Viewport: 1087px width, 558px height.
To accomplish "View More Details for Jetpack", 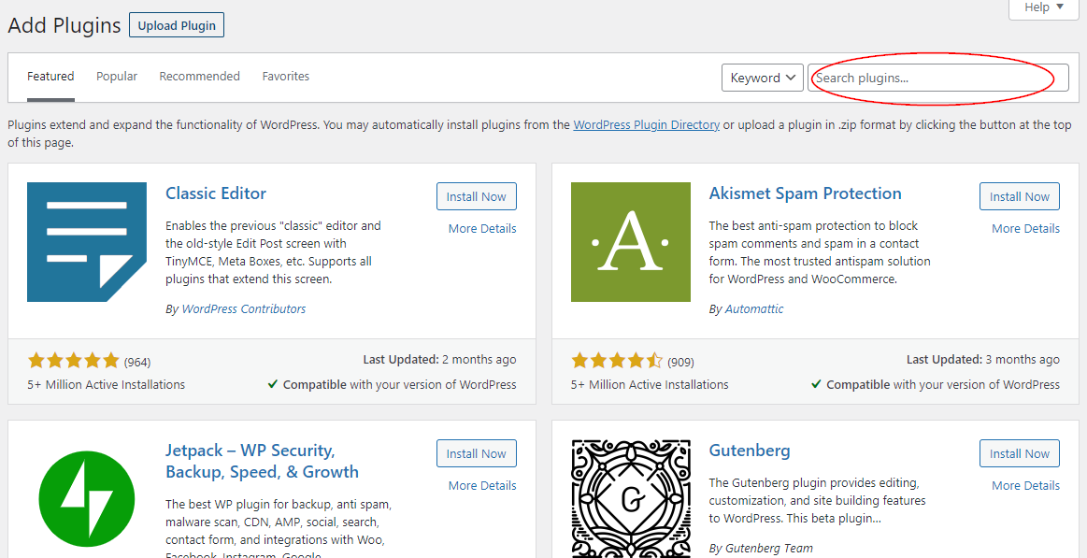I will click(482, 486).
